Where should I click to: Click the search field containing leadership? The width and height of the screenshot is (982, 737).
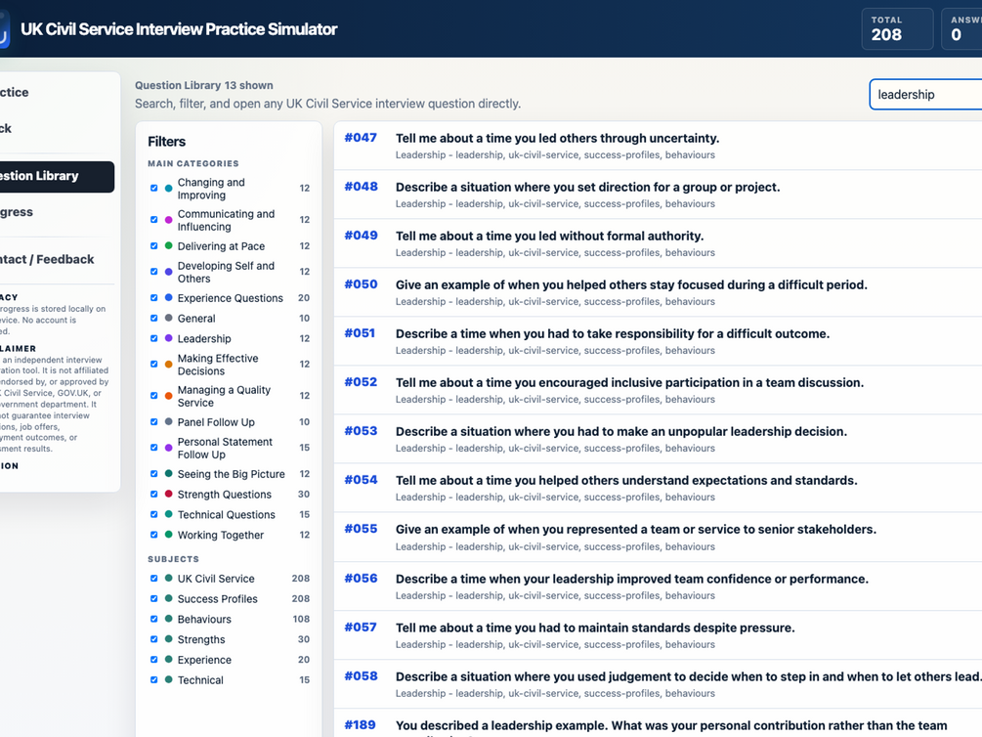(x=925, y=95)
